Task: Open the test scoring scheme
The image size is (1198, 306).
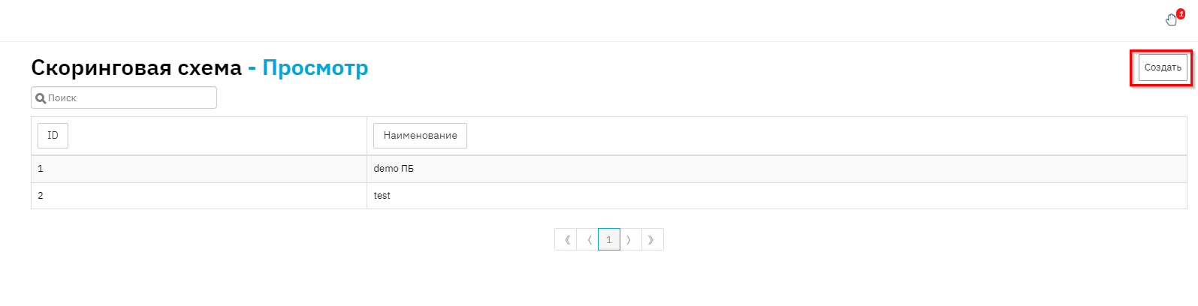Action: [382, 196]
